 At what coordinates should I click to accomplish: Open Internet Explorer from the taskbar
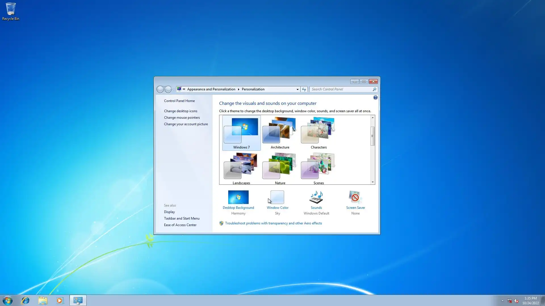(26, 300)
